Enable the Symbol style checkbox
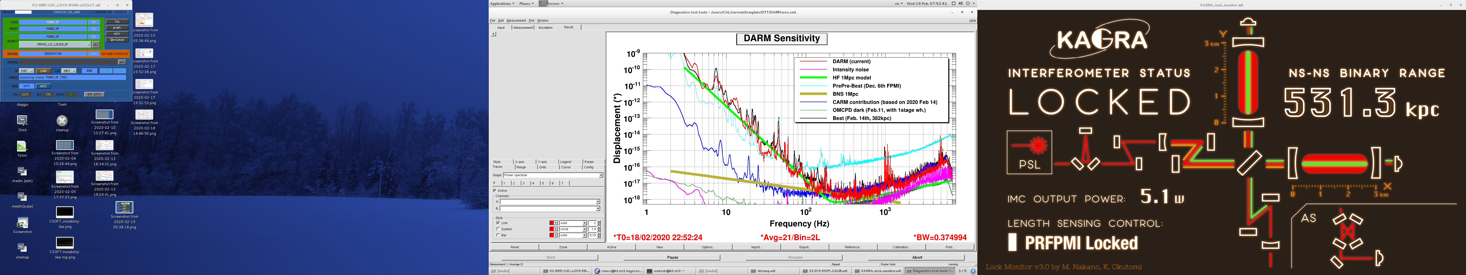1466x275 pixels. pos(499,229)
